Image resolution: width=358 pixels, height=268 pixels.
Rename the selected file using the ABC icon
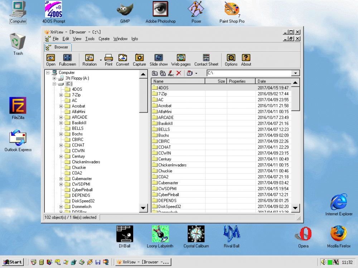(171, 73)
